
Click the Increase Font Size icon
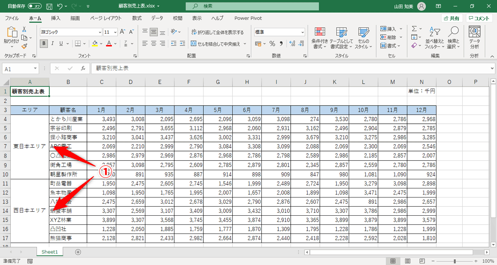[122, 32]
